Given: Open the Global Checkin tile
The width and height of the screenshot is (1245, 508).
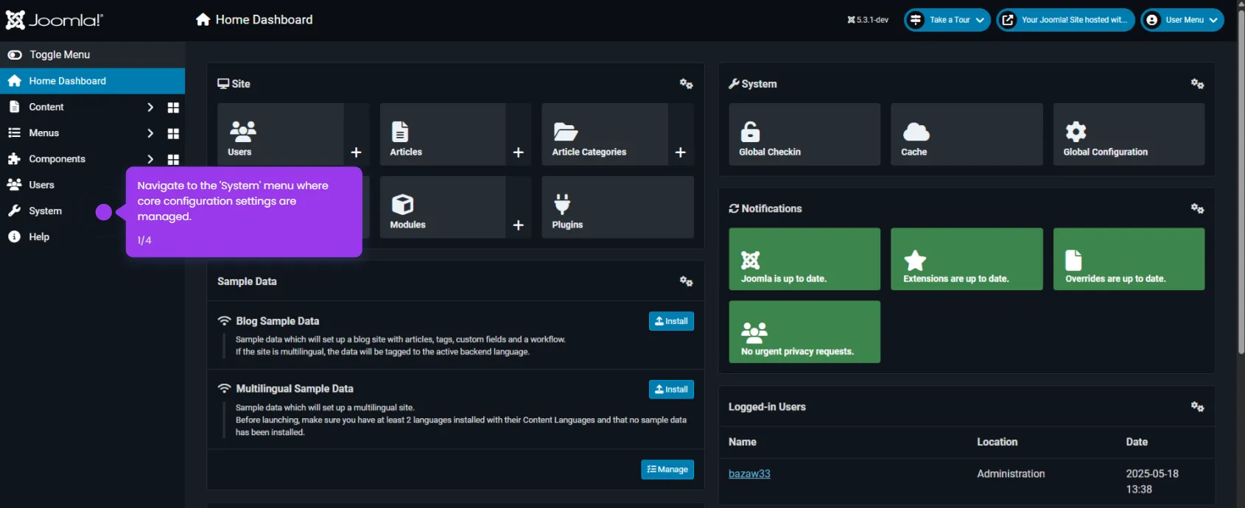Looking at the screenshot, I should pyautogui.click(x=804, y=134).
